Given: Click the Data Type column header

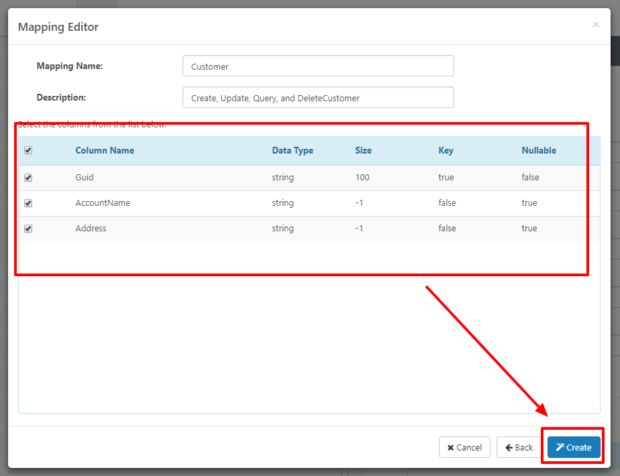Looking at the screenshot, I should 292,150.
